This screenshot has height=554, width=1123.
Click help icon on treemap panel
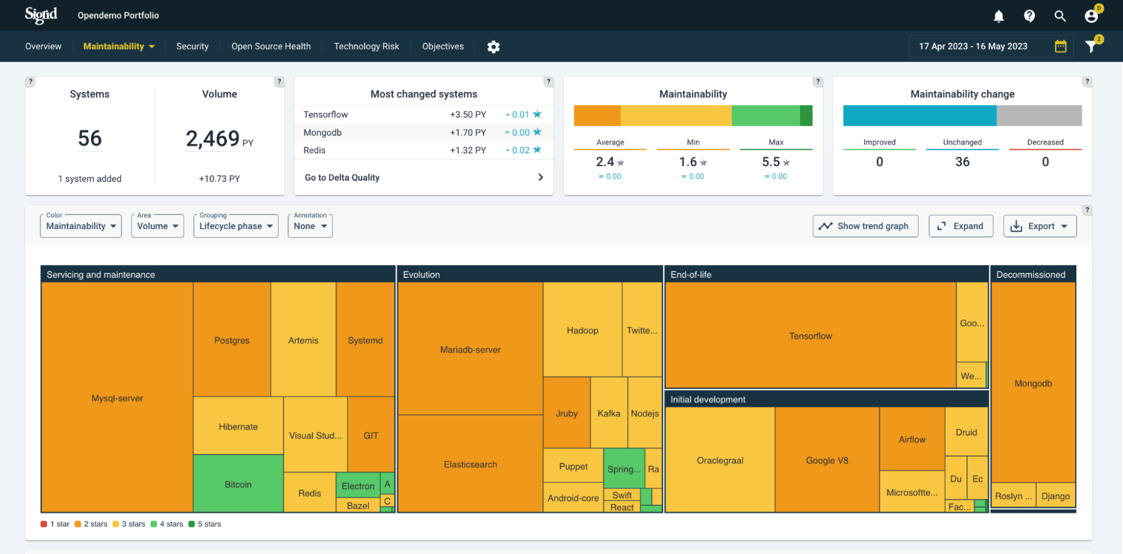click(x=1087, y=210)
